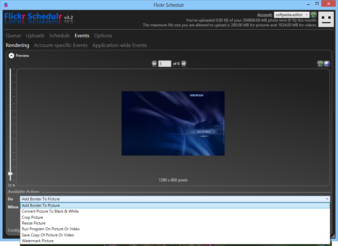Choose Run Program On Picture Or Video
338x246 pixels.
[x=175, y=229]
